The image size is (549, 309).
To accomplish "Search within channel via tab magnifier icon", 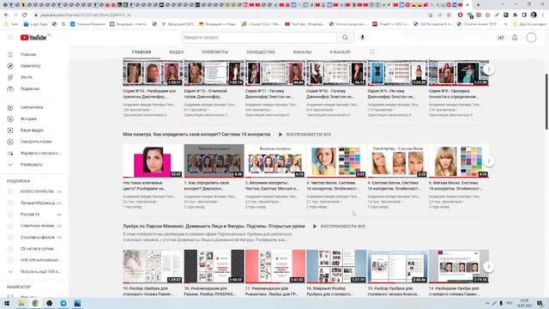I will coord(371,51).
